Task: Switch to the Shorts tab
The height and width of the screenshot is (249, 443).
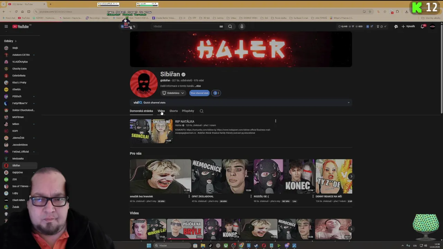Action: 173,111
